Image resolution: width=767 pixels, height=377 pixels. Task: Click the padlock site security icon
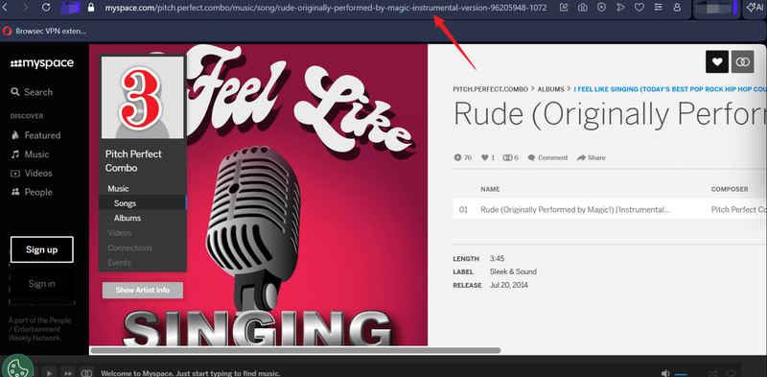coord(90,8)
